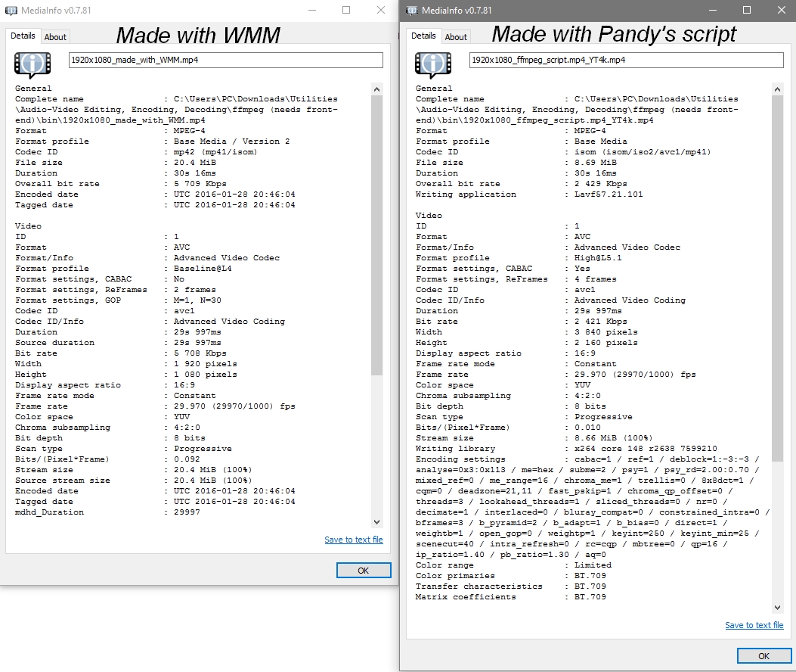796x672 pixels.
Task: Click OK in the WMM MediaInfo window
Action: click(x=364, y=571)
